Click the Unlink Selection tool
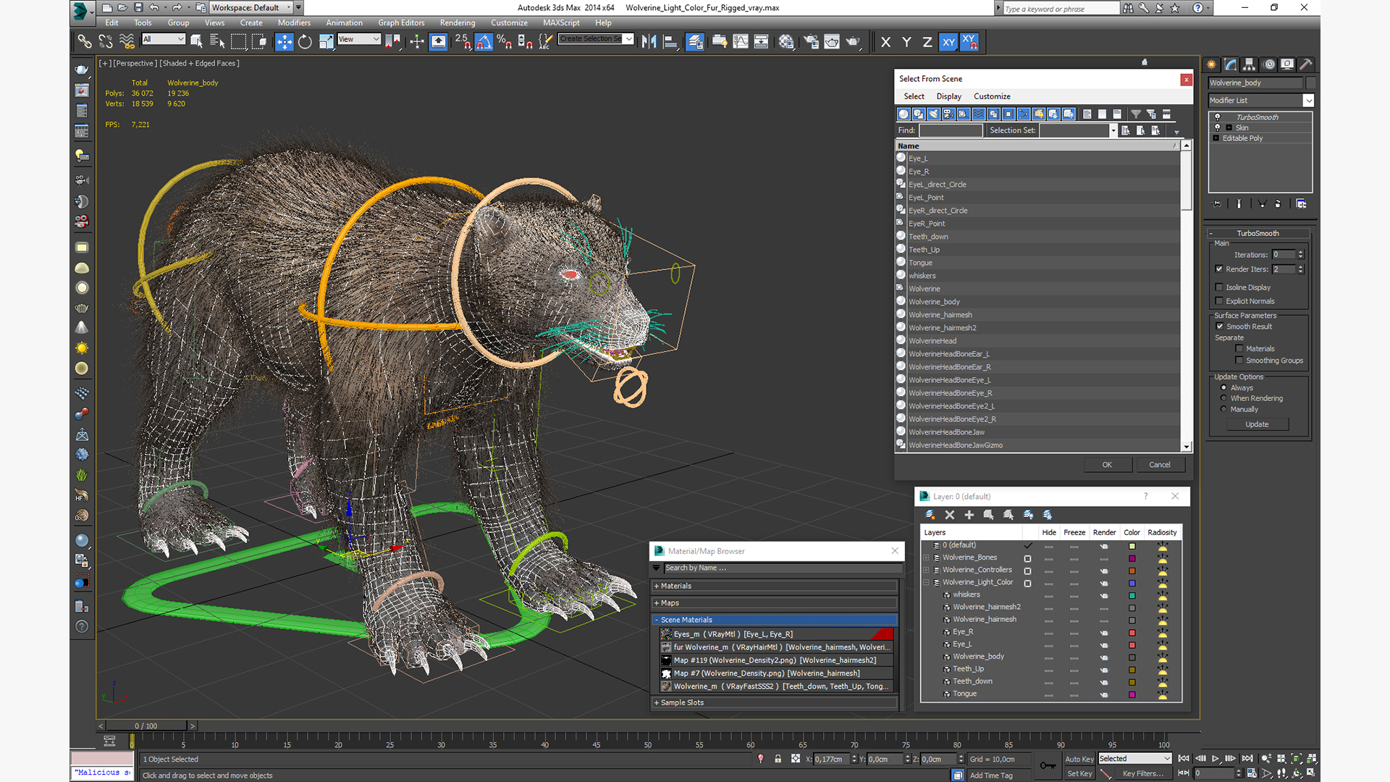The image size is (1390, 782). click(106, 42)
